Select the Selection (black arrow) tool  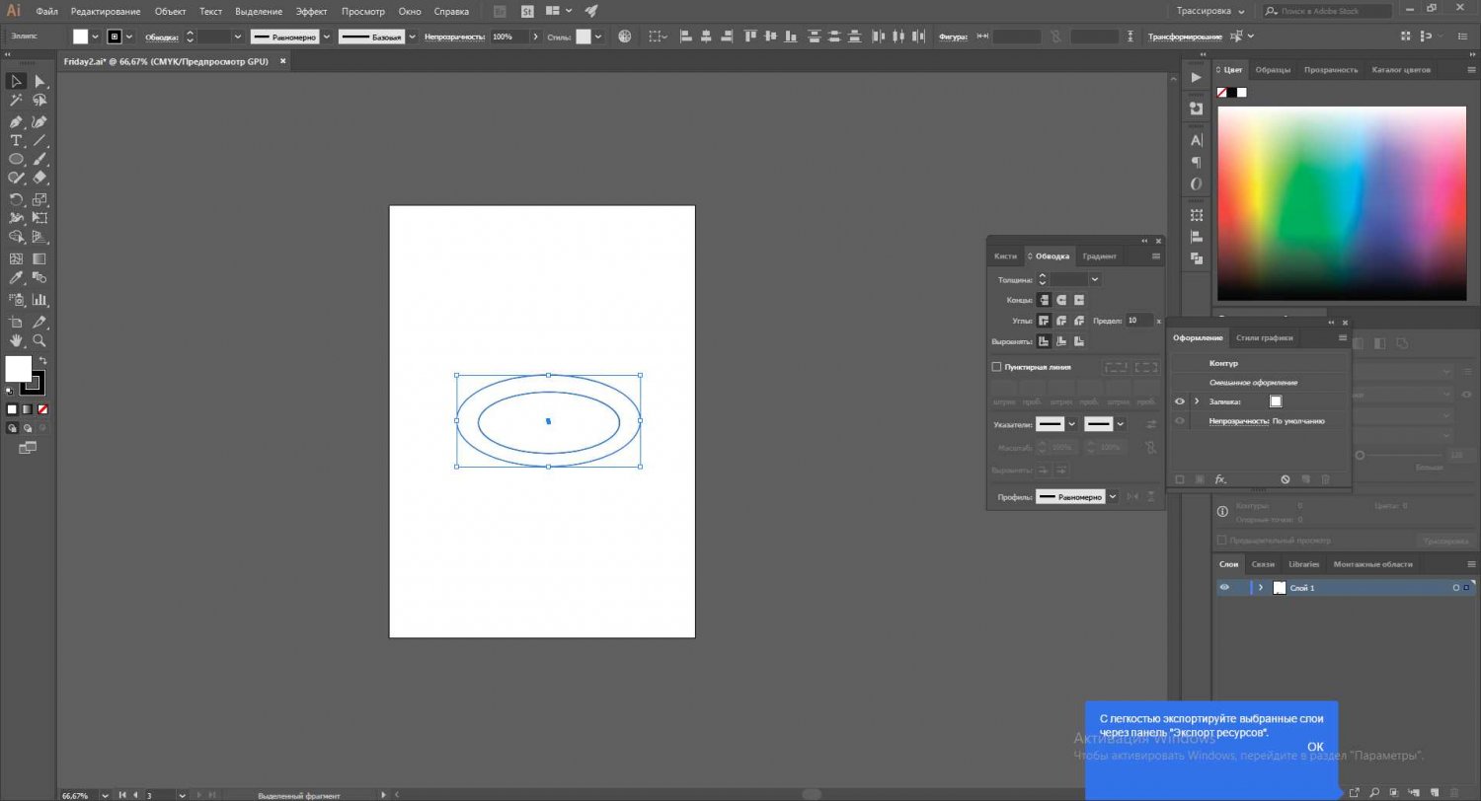coord(17,81)
